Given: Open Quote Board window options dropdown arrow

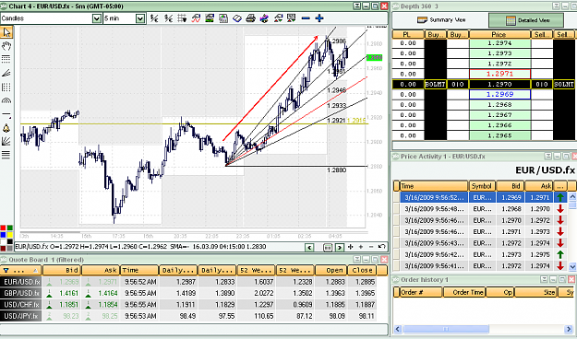Looking at the screenshot, I should [x=357, y=259].
